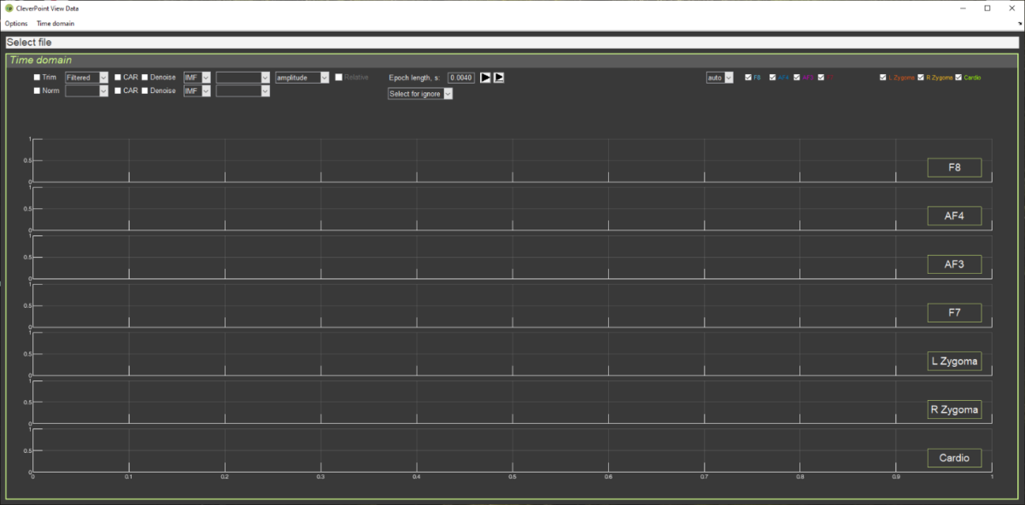Expand the Select for ignore dropdown
The image size is (1025, 505).
(420, 94)
